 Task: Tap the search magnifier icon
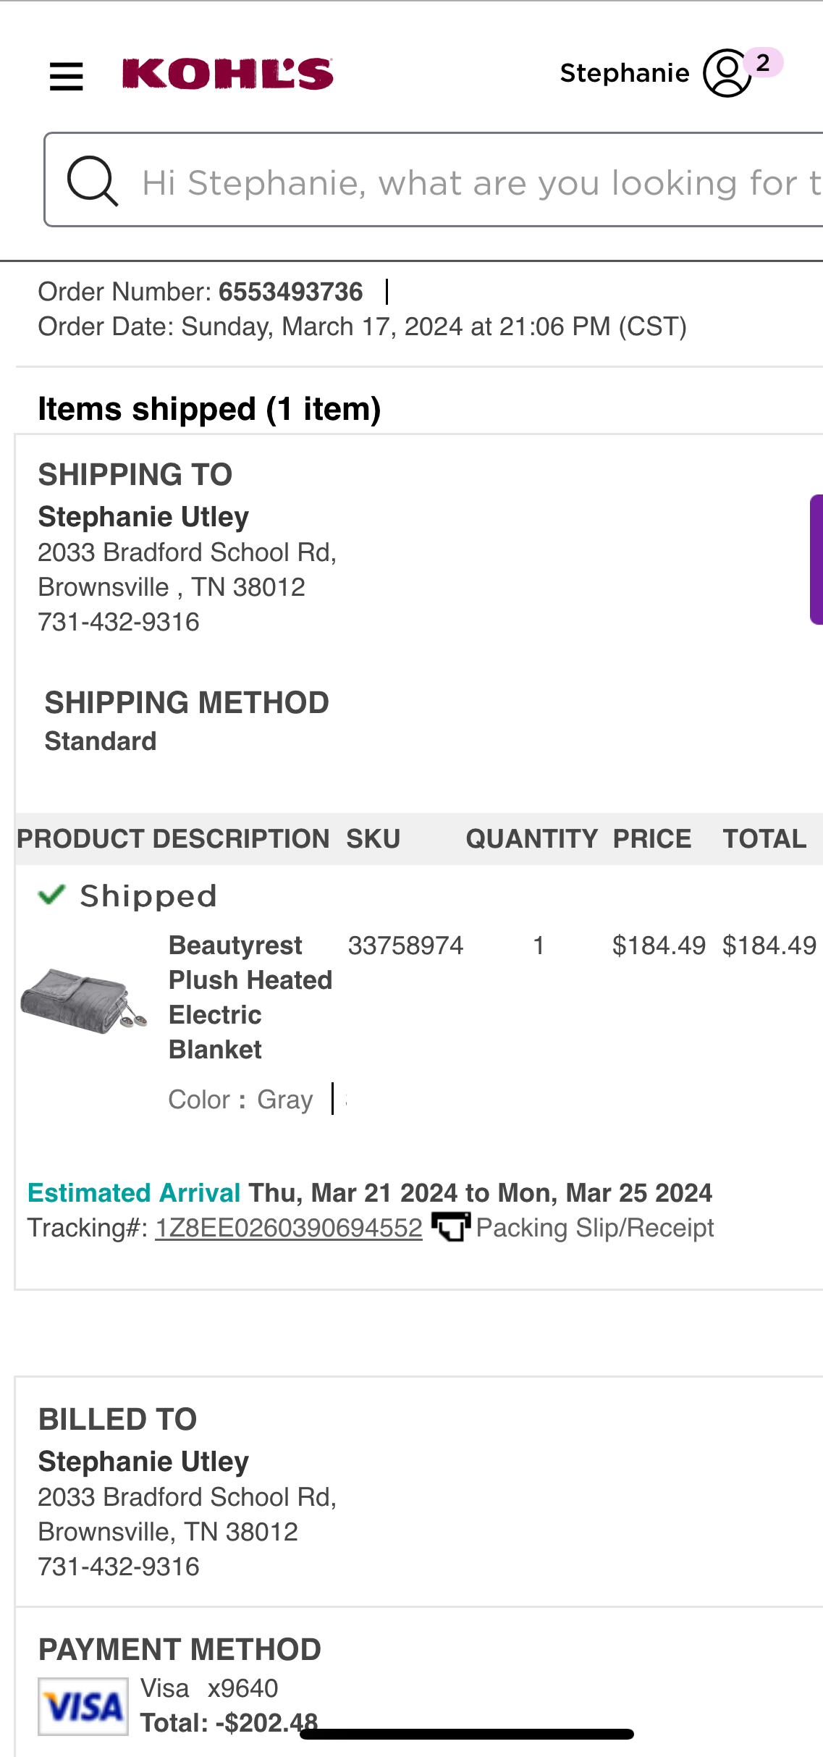(92, 180)
